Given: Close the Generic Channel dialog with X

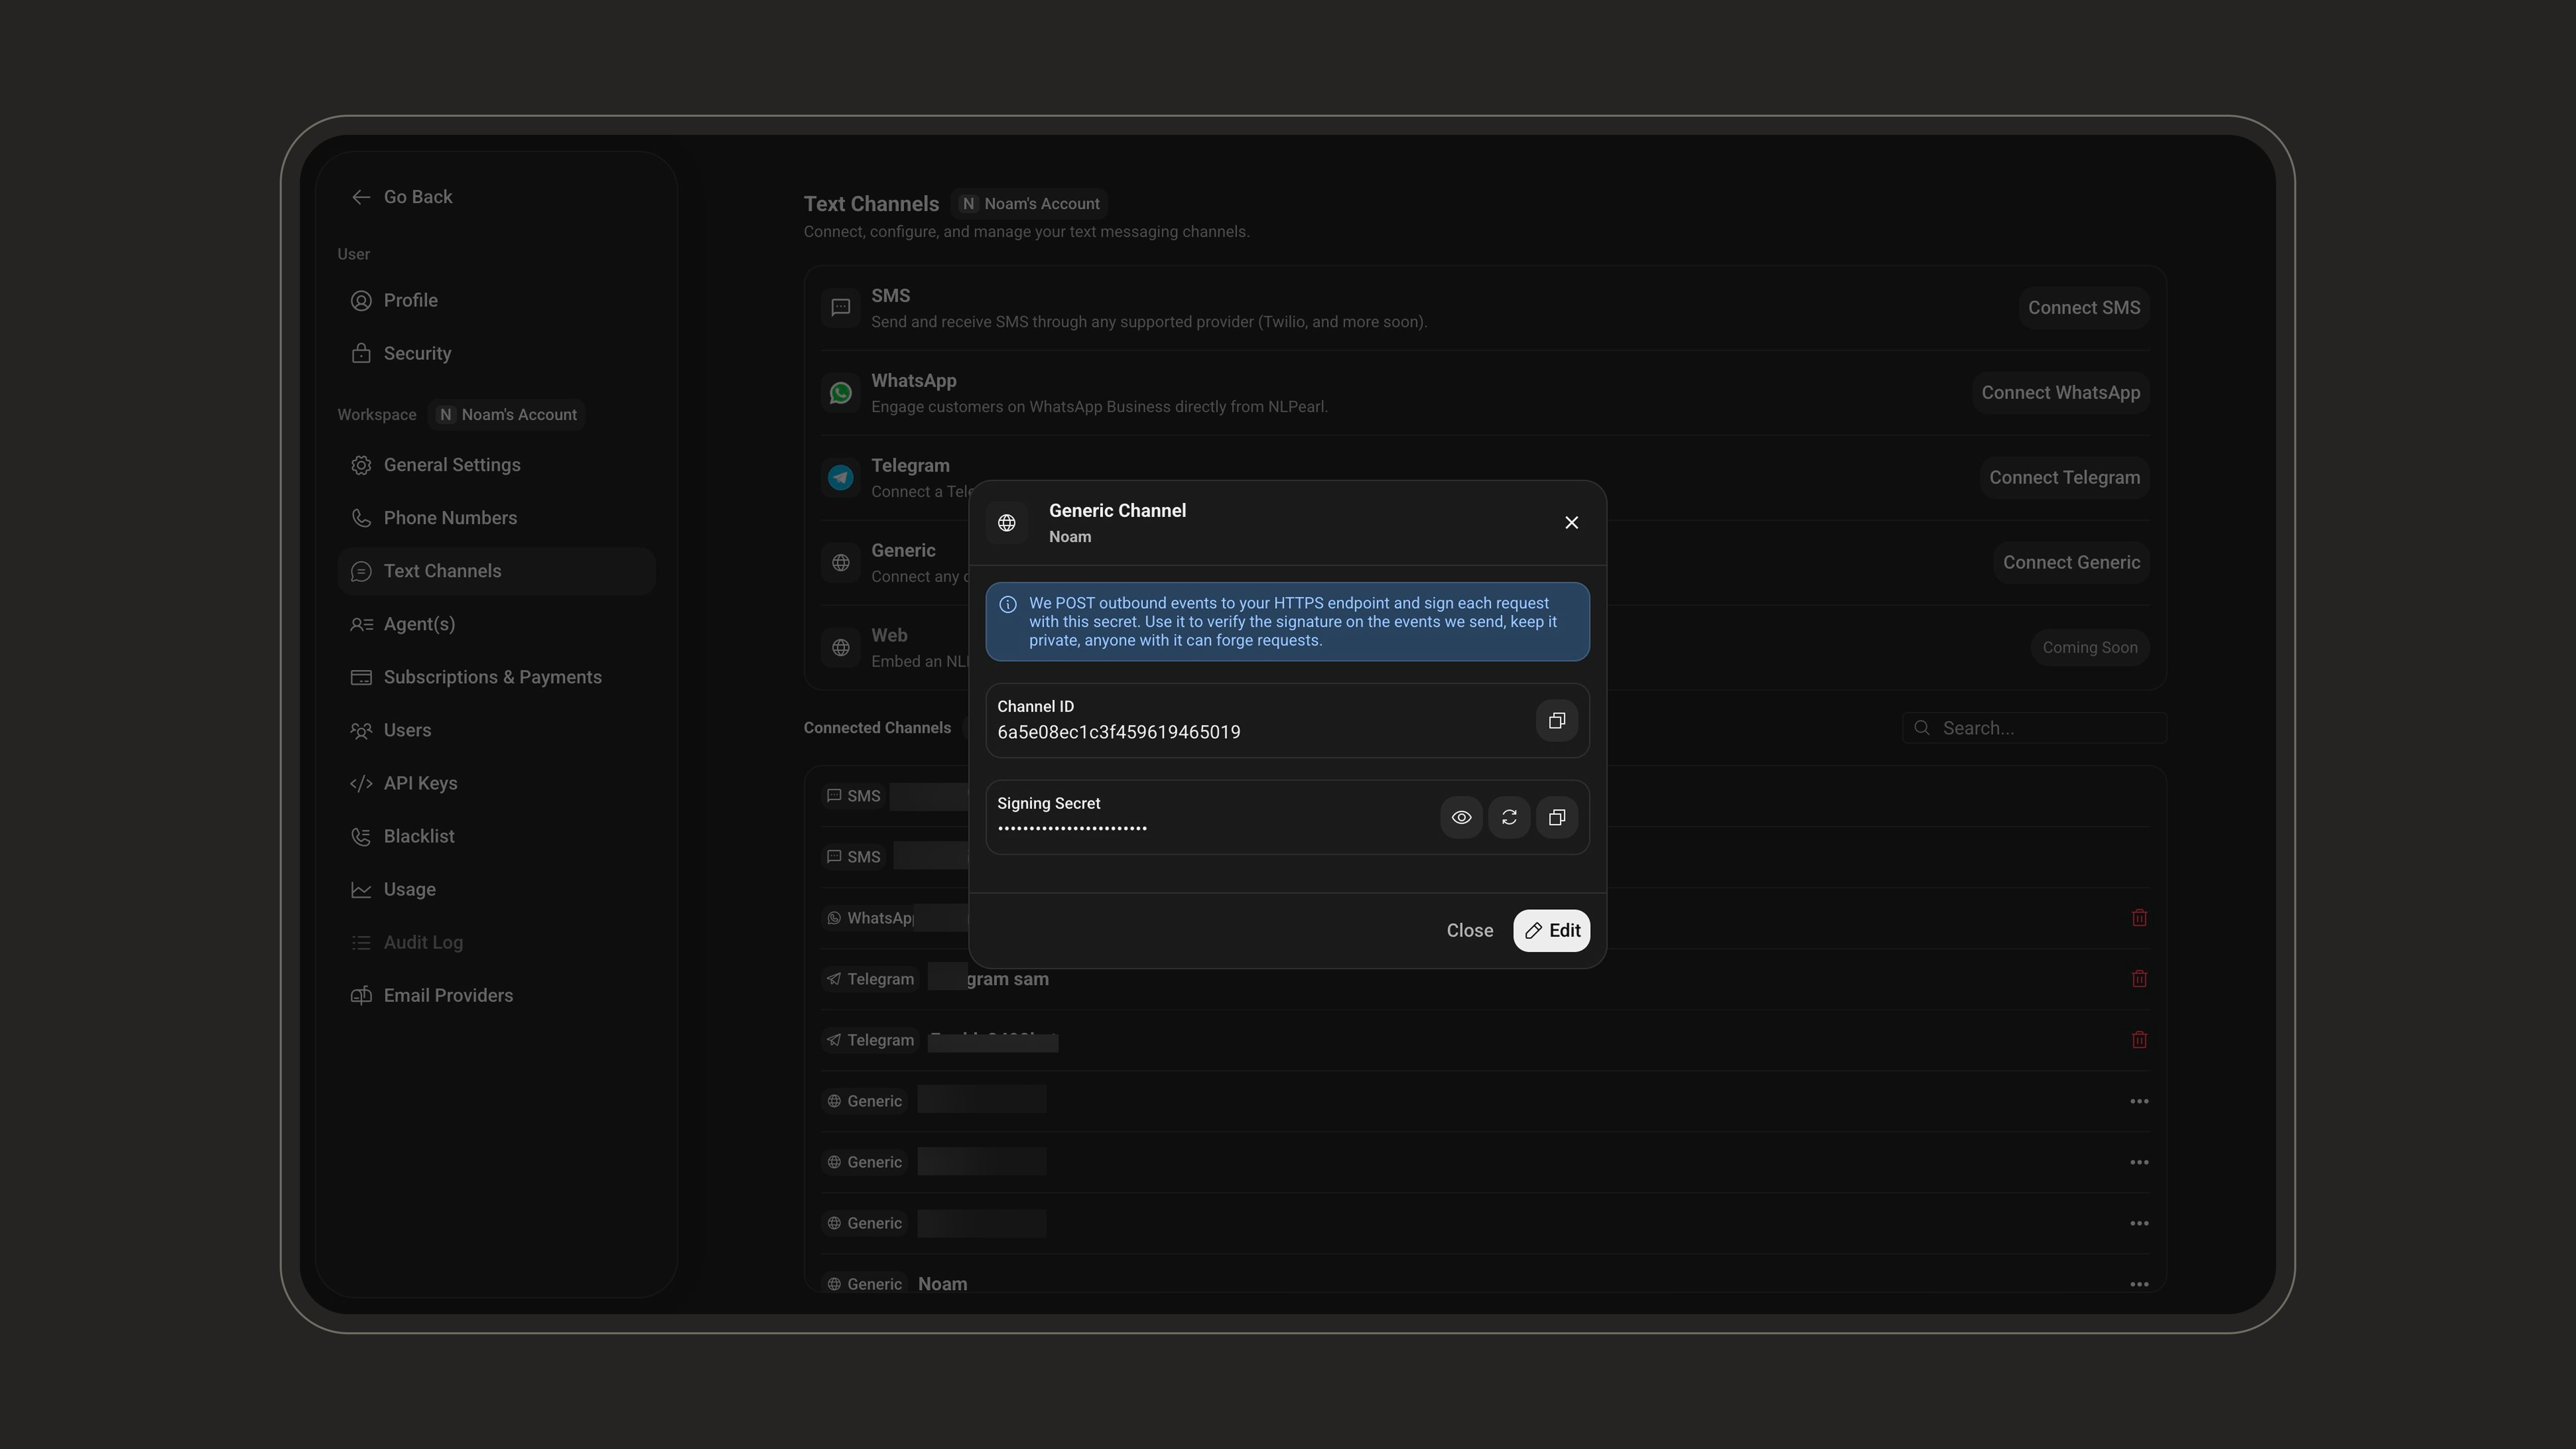Looking at the screenshot, I should pyautogui.click(x=1571, y=523).
